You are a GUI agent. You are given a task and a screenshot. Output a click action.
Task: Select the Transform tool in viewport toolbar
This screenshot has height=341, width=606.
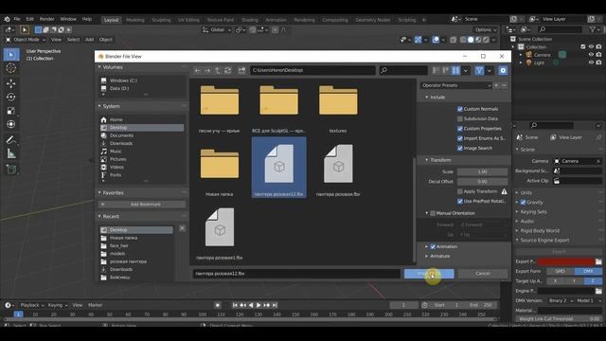(x=11, y=124)
